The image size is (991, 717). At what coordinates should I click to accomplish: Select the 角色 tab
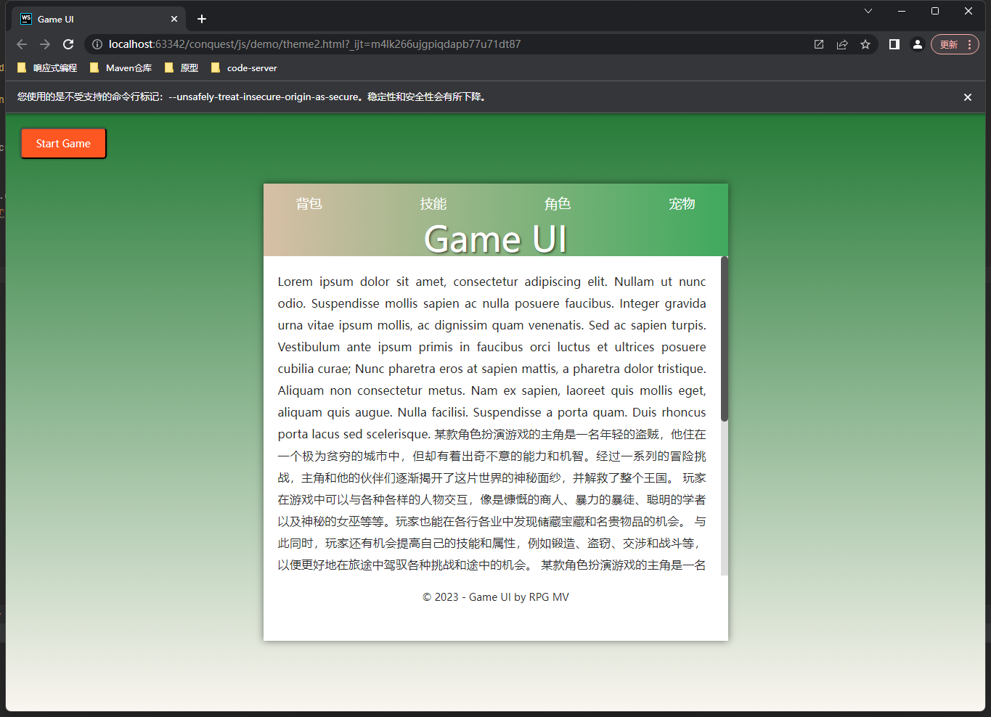(558, 204)
